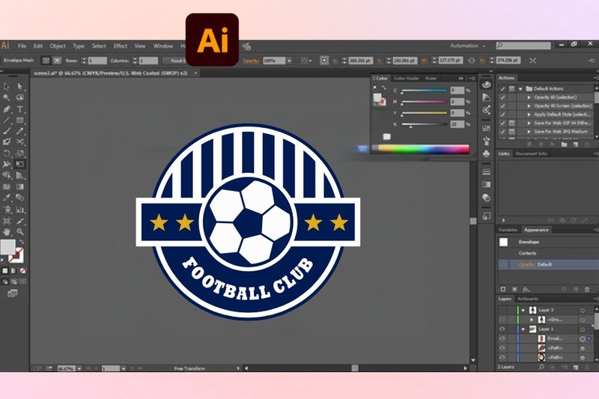Screen dimensions: 599x399
Task: Choose the Pencil tool
Action: (x=20, y=131)
